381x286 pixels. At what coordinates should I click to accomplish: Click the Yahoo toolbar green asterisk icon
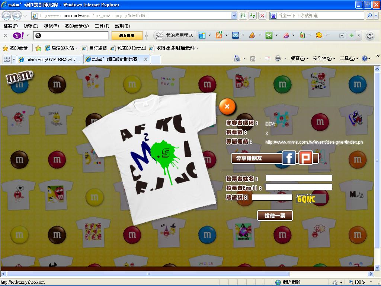pyautogui.click(x=269, y=35)
